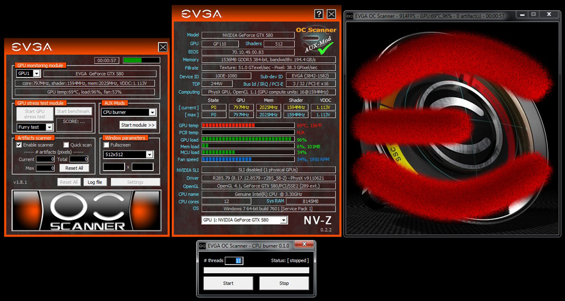Image resolution: width=565 pixels, height=301 pixels.
Task: Click Stop in CPU burner window
Action: [x=284, y=283]
